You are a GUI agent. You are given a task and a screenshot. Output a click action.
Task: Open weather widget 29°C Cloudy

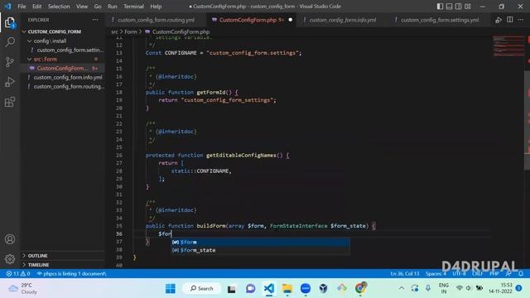(23, 288)
